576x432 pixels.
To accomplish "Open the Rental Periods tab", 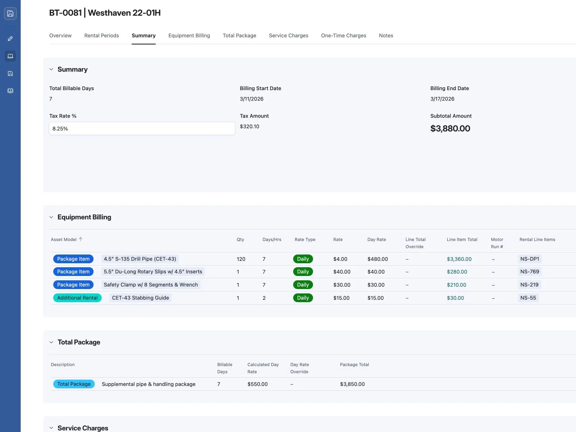I will click(x=102, y=36).
